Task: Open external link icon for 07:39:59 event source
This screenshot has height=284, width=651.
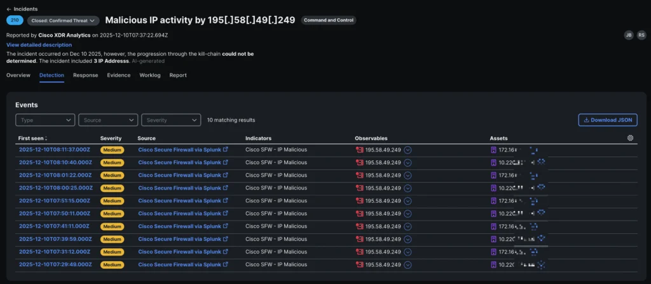Action: (x=226, y=239)
